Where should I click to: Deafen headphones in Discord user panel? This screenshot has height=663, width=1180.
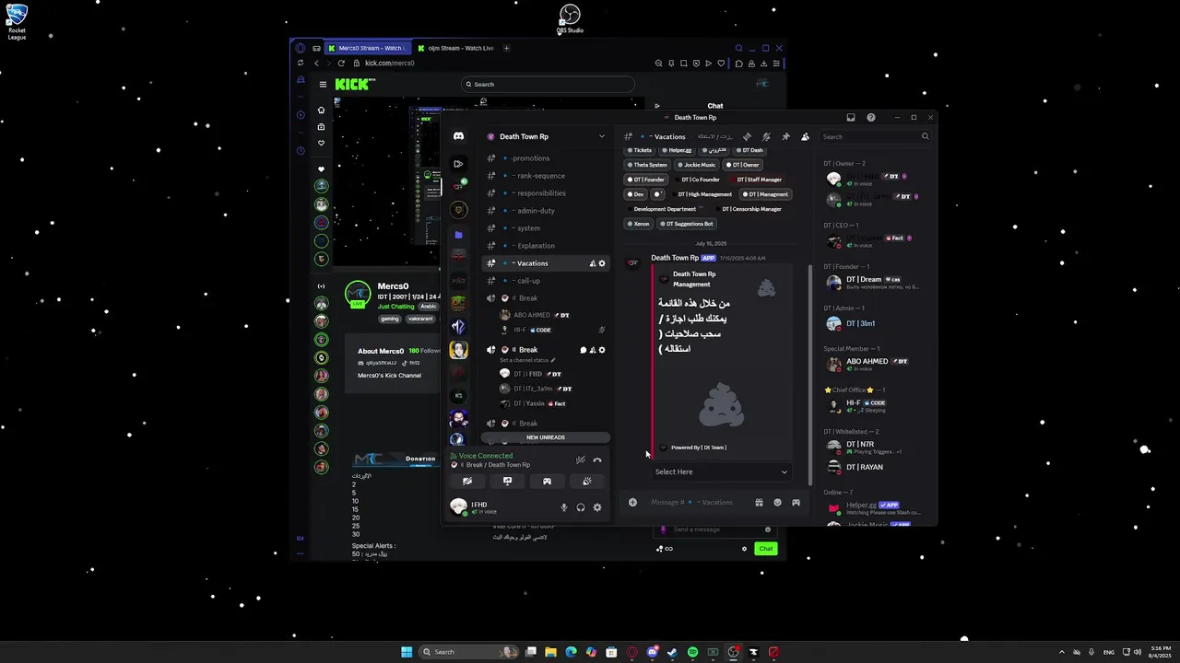pos(581,507)
